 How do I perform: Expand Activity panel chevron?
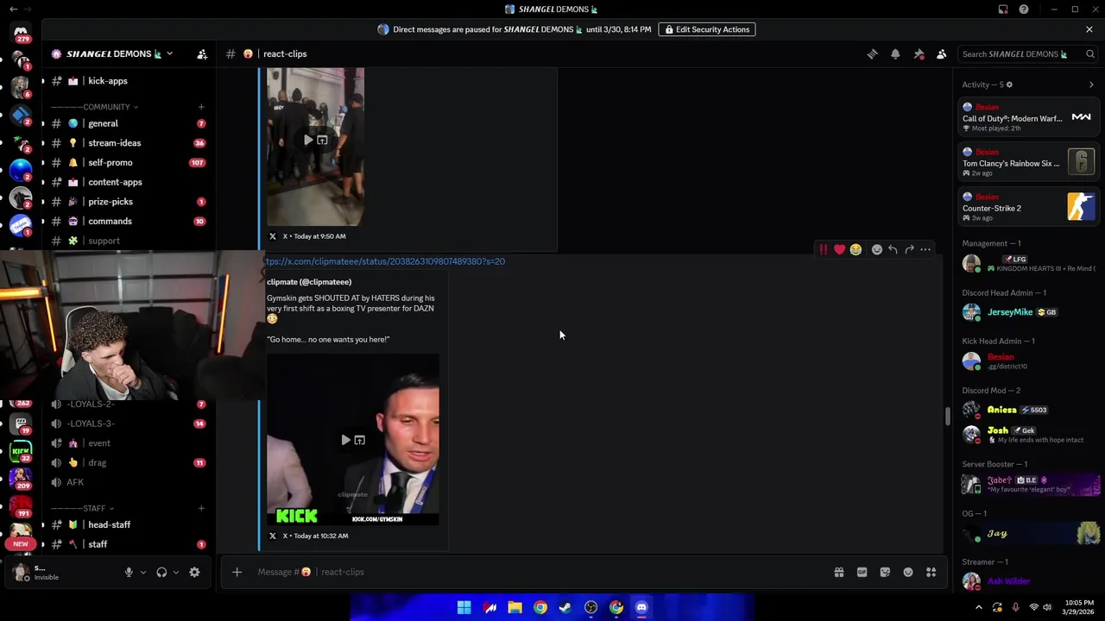tap(1091, 85)
